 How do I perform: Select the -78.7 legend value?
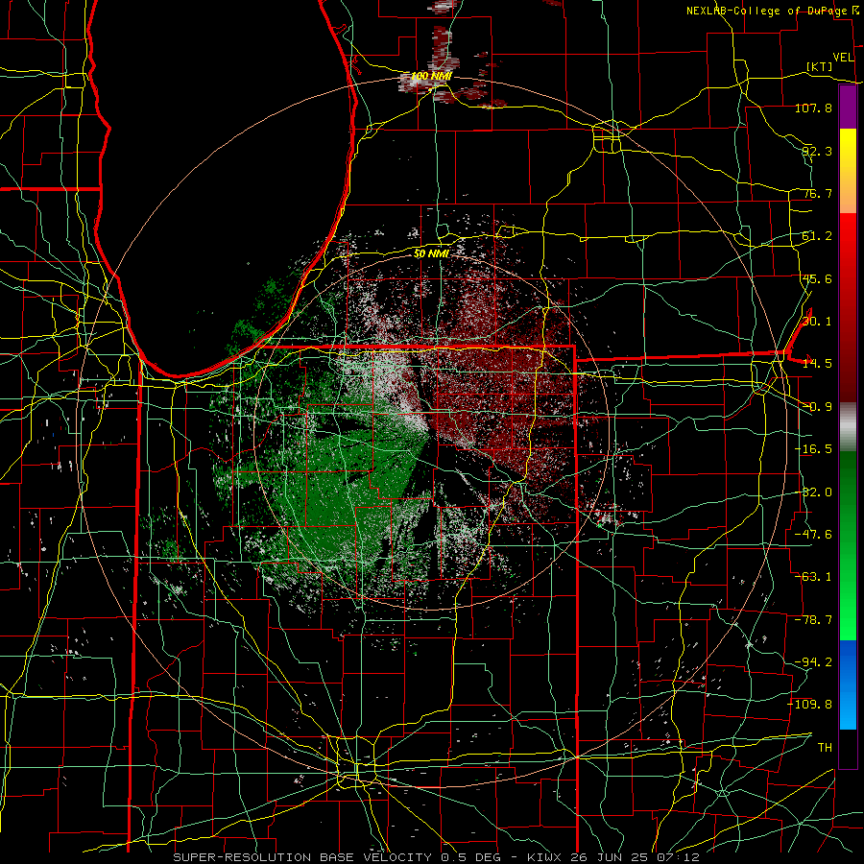pyautogui.click(x=813, y=620)
